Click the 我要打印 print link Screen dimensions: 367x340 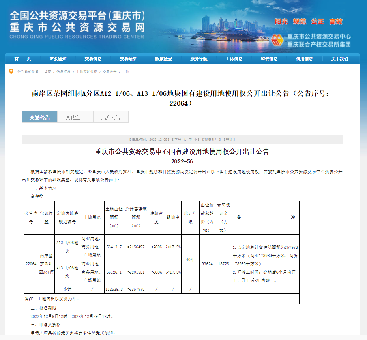[212, 140]
